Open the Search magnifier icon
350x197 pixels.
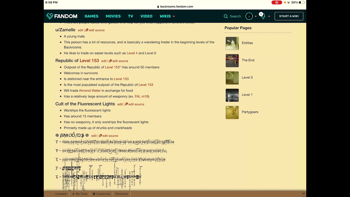[226, 16]
